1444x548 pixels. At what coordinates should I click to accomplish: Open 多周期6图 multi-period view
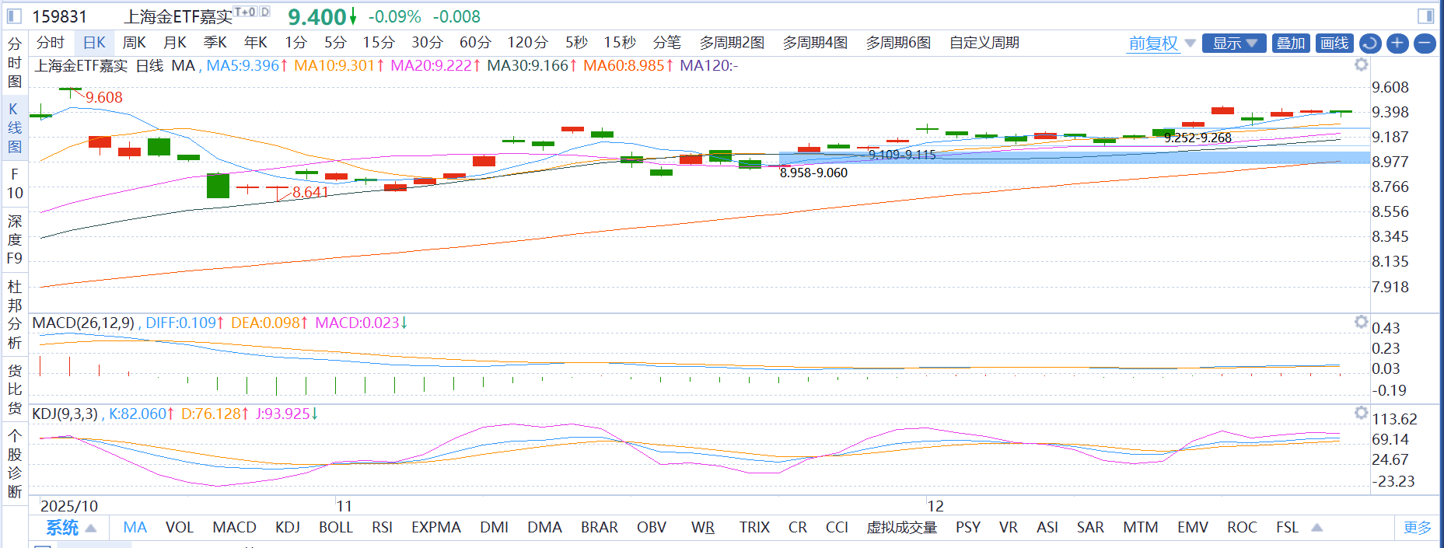tap(898, 43)
